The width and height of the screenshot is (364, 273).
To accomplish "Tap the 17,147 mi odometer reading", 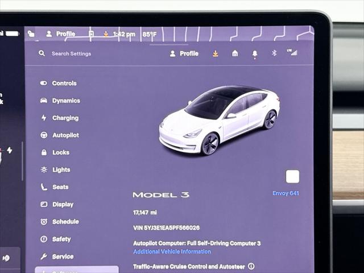I will click(145, 212).
